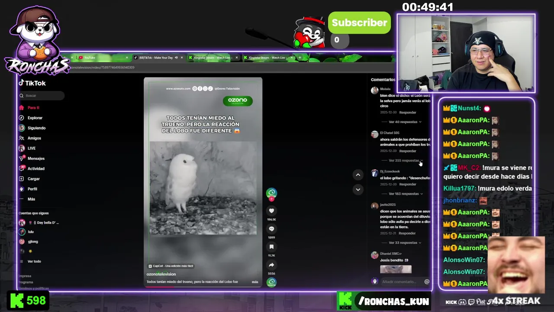
Task: Mute audio on TikTok tab
Action: pos(176,58)
